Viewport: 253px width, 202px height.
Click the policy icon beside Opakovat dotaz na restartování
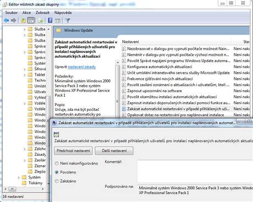124,115
